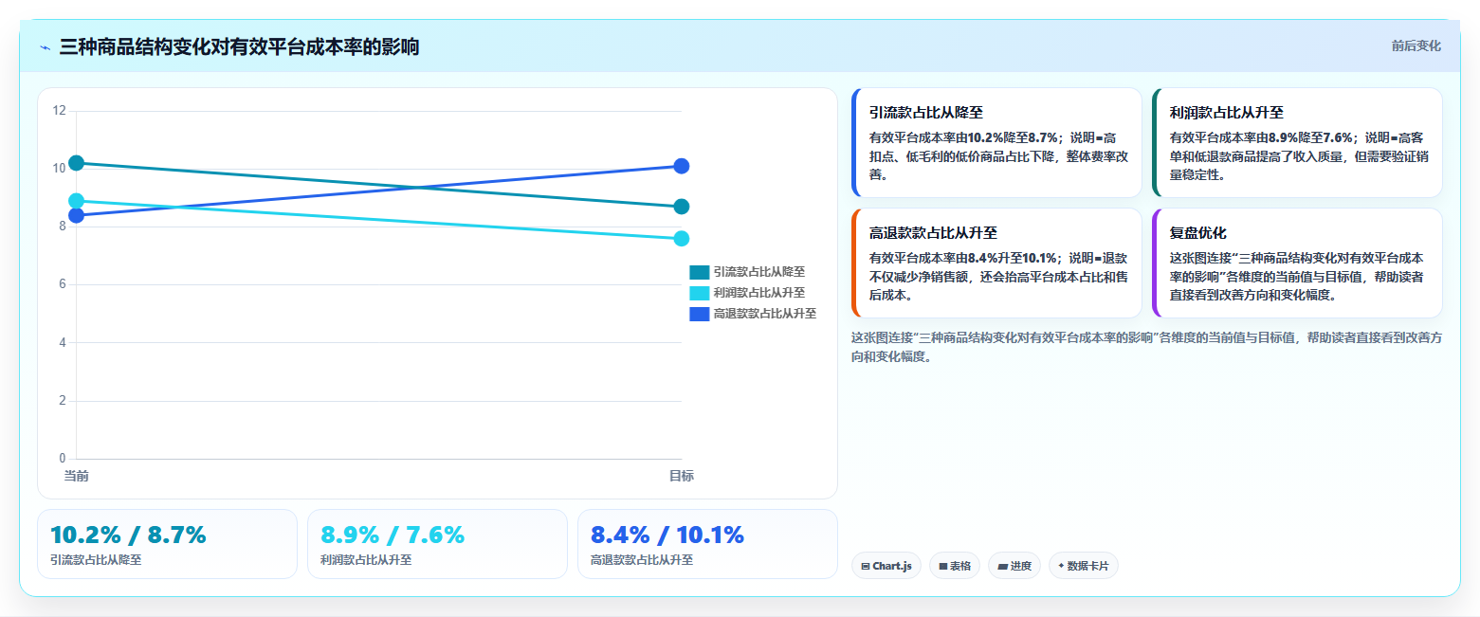Viewport: 1480px width, 617px height.
Task: Open the 8.9% / 7.6% stat card
Action: 437,544
